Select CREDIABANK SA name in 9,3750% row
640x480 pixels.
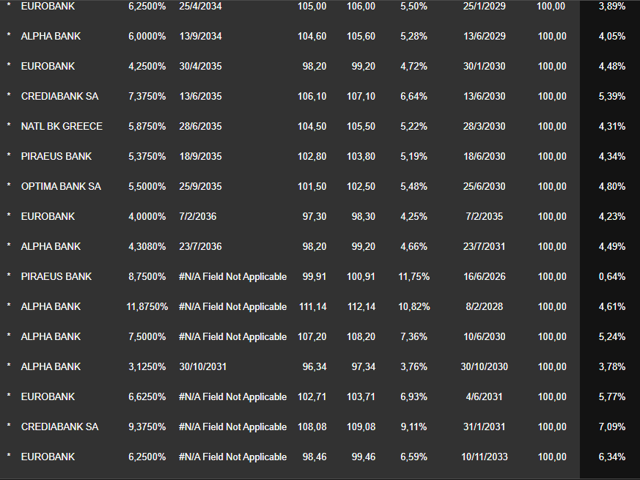click(59, 427)
